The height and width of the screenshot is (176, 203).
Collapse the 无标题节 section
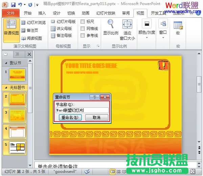point(6,88)
